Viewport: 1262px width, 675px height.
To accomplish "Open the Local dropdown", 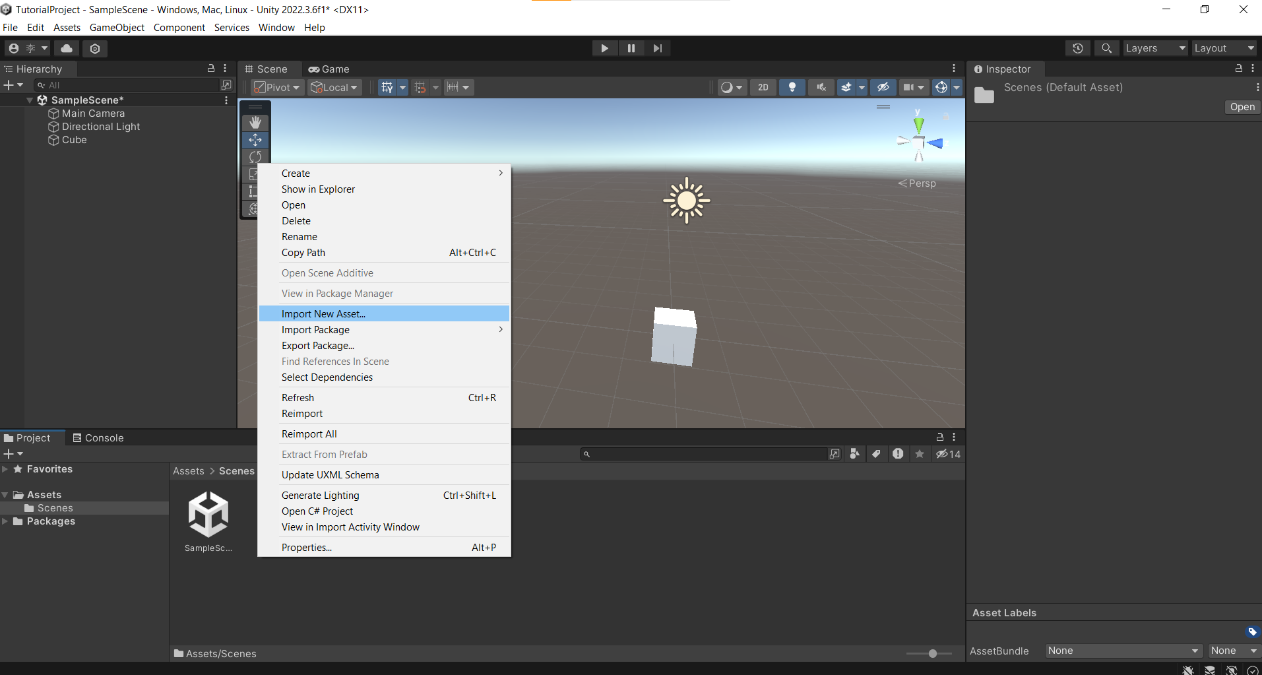I will pyautogui.click(x=334, y=87).
